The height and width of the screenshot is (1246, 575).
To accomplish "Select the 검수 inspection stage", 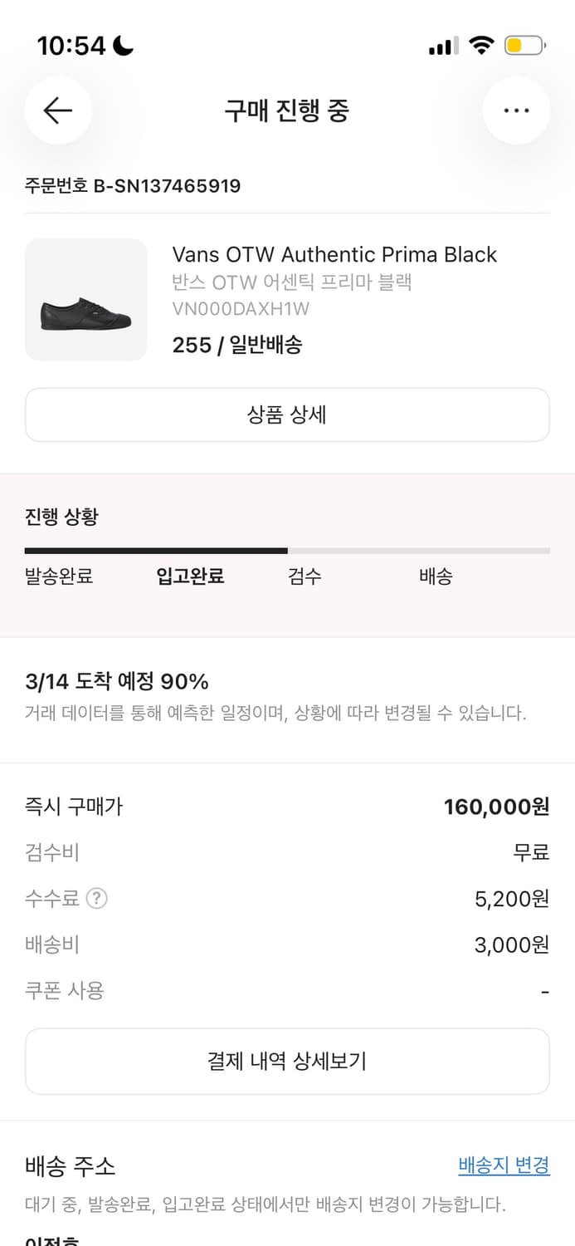I will (x=305, y=576).
